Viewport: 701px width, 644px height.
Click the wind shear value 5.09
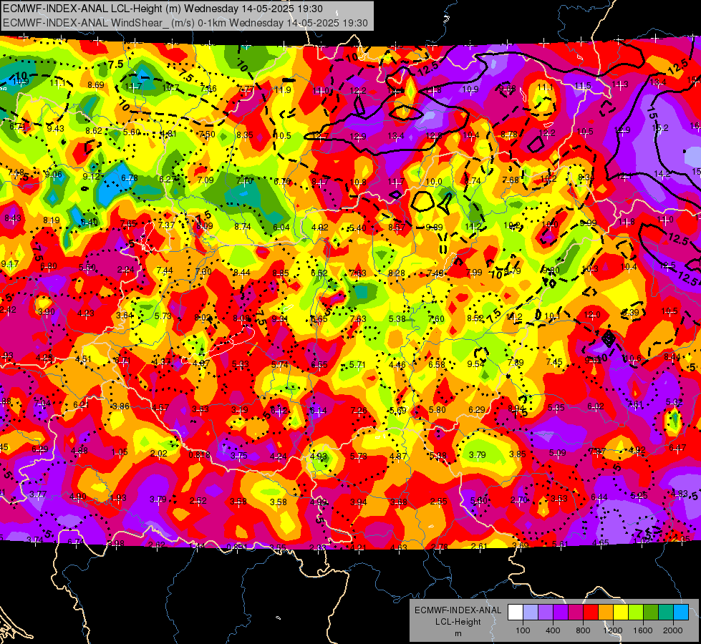(x=557, y=453)
